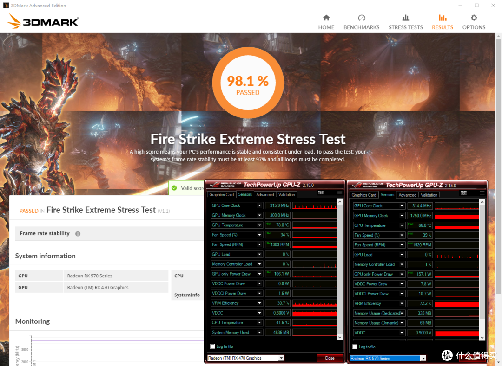This screenshot has height=366, width=502.
Task: Open BENCHMARKS section label
Action: [362, 27]
